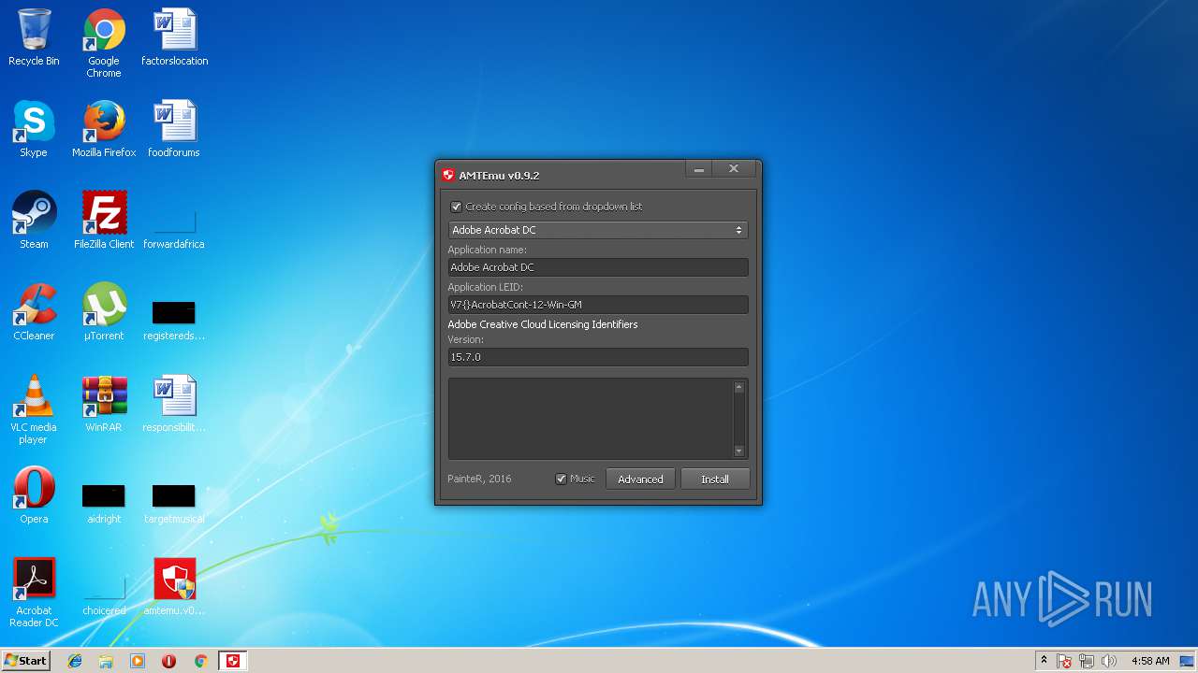
Task: Open the Recycle Bin desktop icon
Action: tap(34, 37)
